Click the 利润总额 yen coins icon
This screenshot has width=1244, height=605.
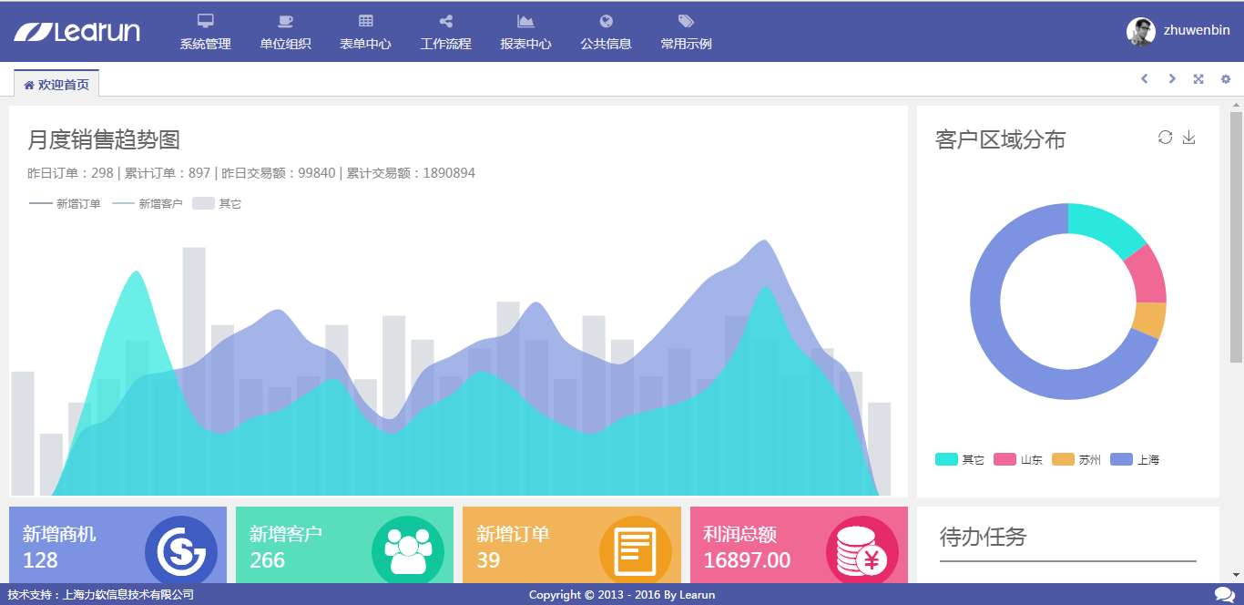coord(862,549)
